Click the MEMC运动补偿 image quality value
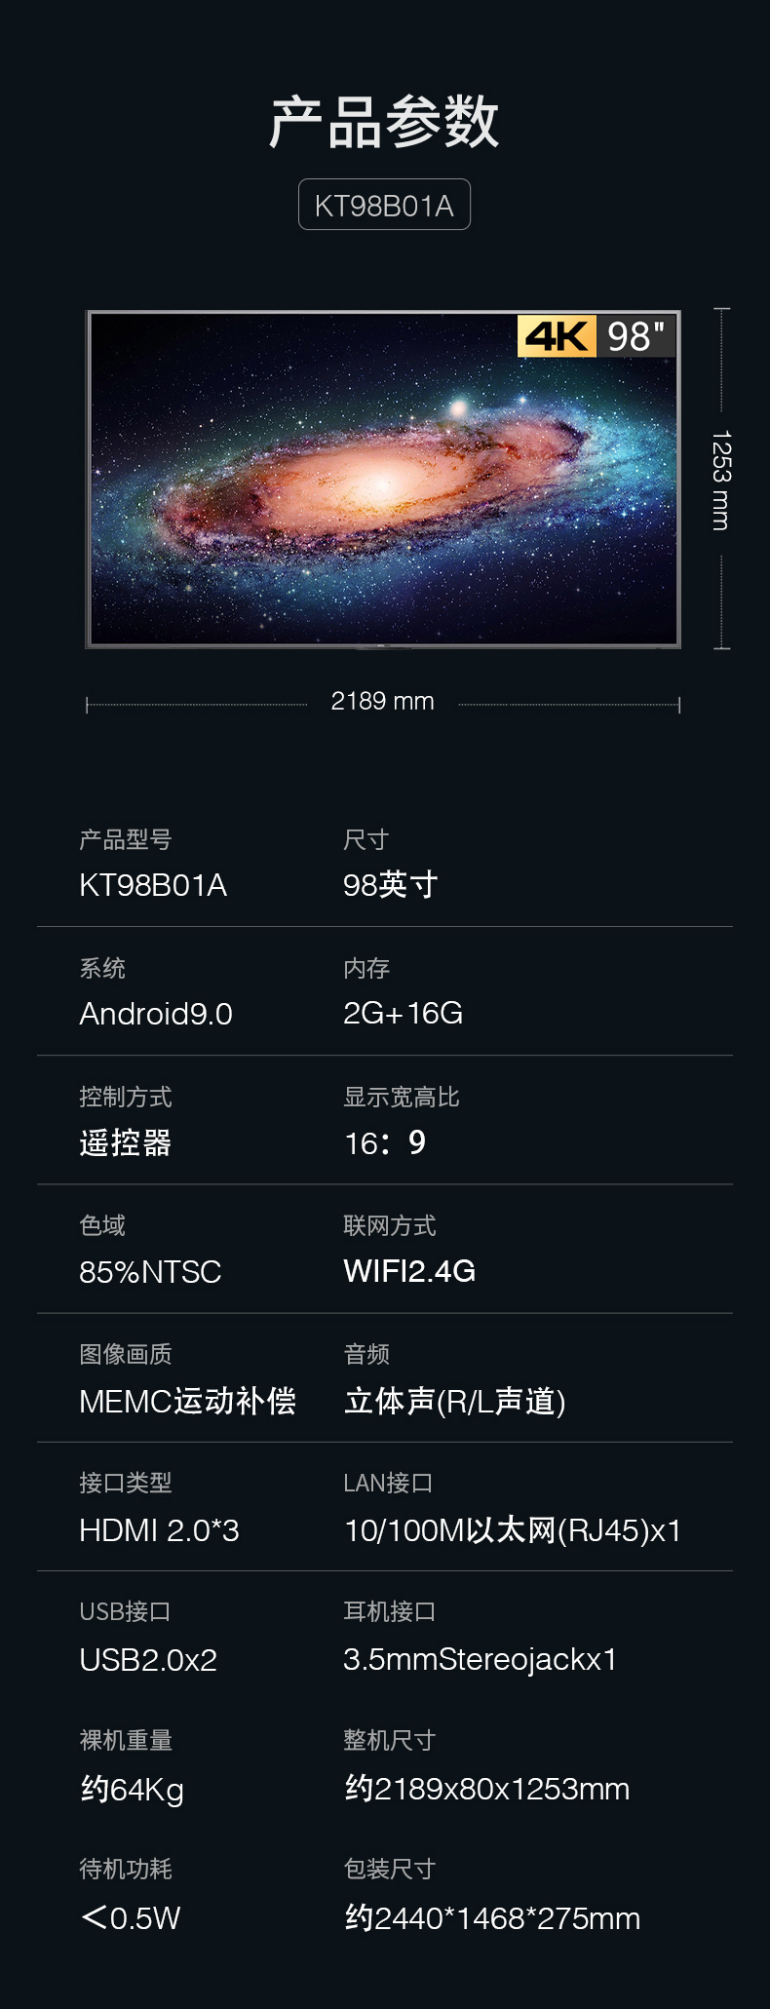This screenshot has width=770, height=2009. pyautogui.click(x=187, y=1401)
